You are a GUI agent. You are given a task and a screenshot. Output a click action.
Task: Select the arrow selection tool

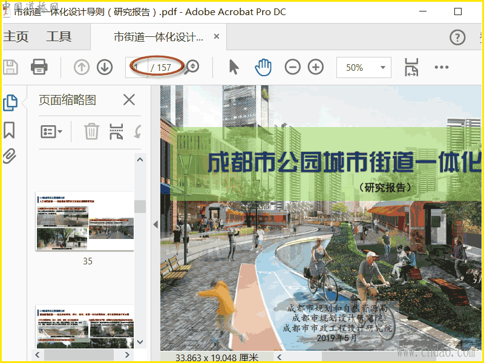click(234, 67)
